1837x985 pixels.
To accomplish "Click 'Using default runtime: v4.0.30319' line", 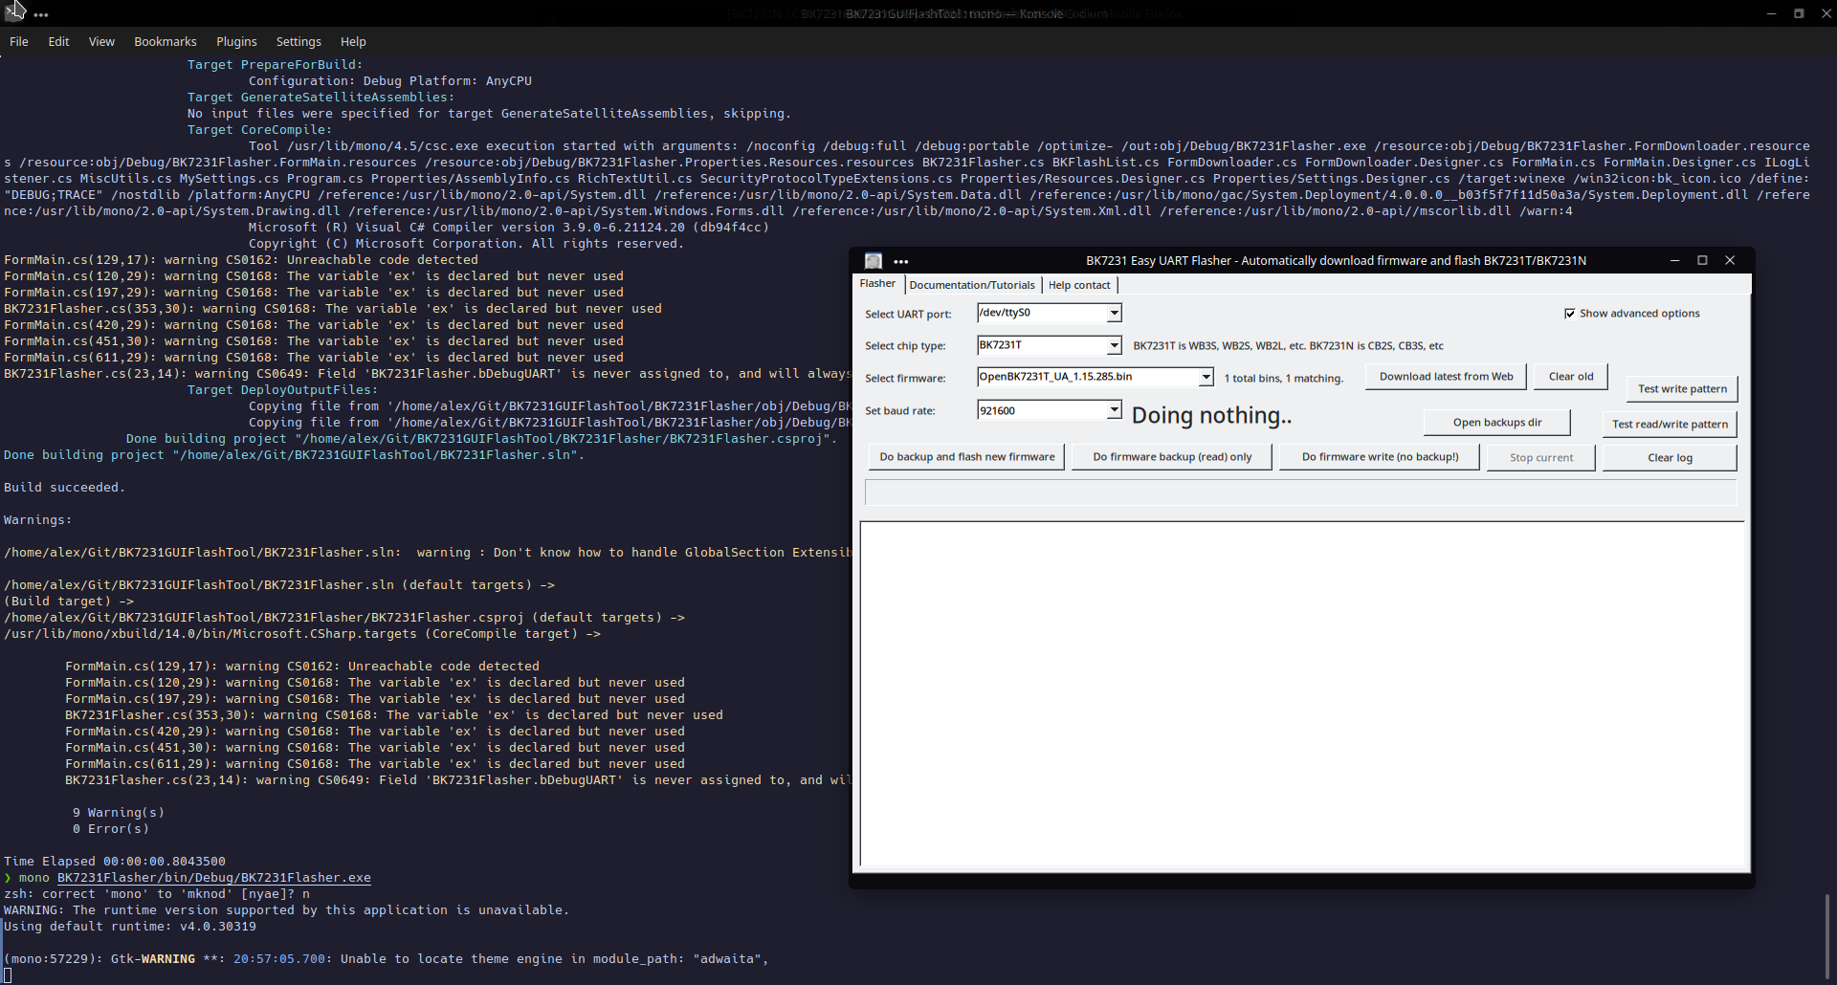I will pyautogui.click(x=130, y=926).
